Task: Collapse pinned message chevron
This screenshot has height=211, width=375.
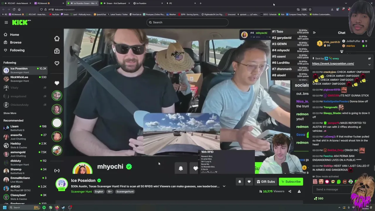Action: [x=369, y=64]
